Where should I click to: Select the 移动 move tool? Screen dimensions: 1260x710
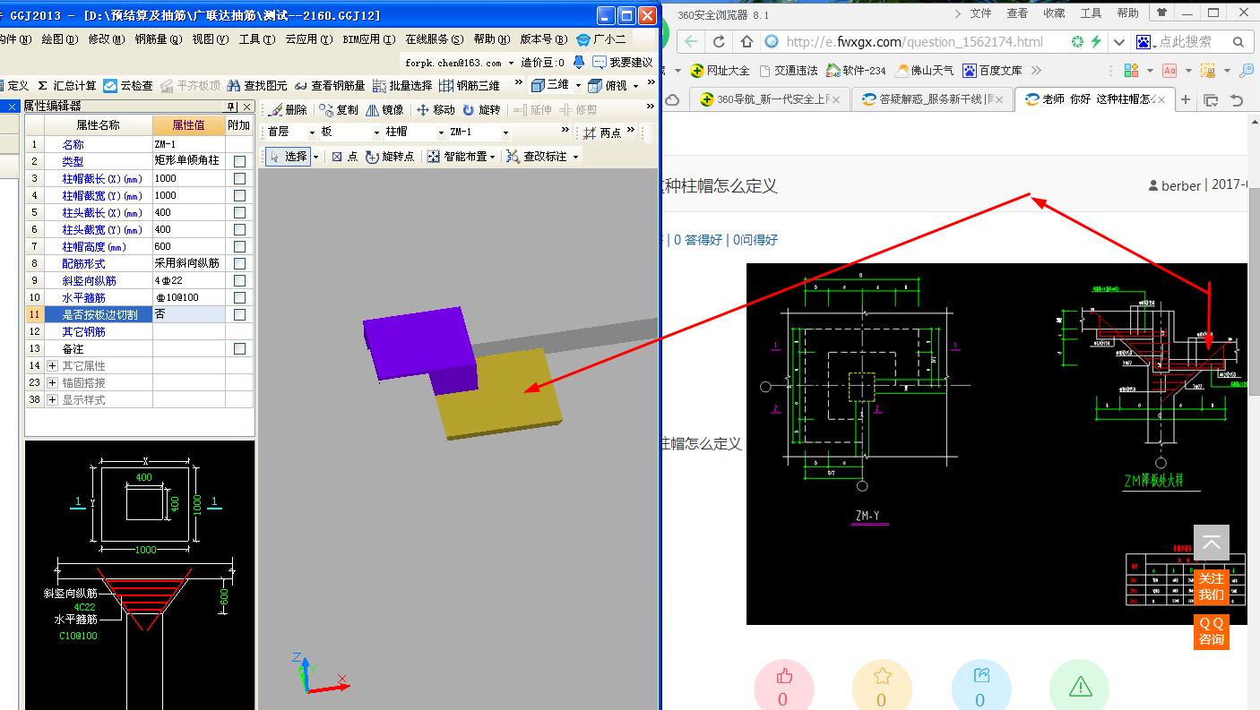point(436,109)
